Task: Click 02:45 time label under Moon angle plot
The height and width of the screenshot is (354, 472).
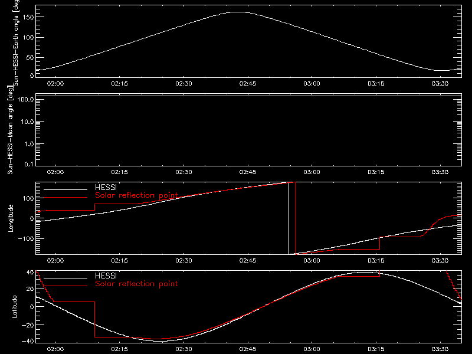Action: 248,172
